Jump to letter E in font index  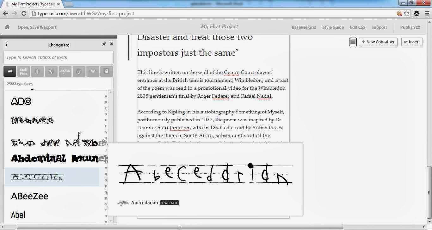(106, 120)
